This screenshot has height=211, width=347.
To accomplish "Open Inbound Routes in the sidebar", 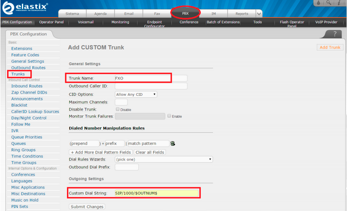I will (x=27, y=86).
